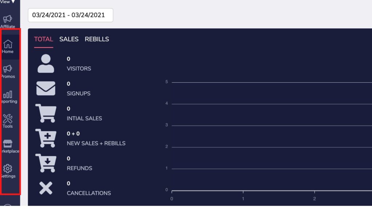Click the Refunds cart icon
This screenshot has width=372, height=209.
tap(46, 163)
